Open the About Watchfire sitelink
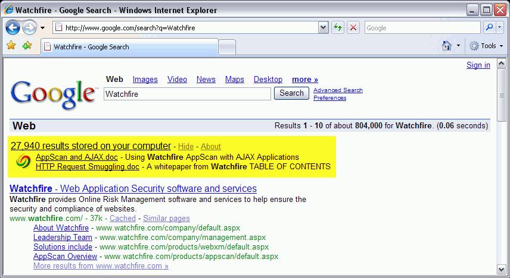510x278 pixels. 61,228
